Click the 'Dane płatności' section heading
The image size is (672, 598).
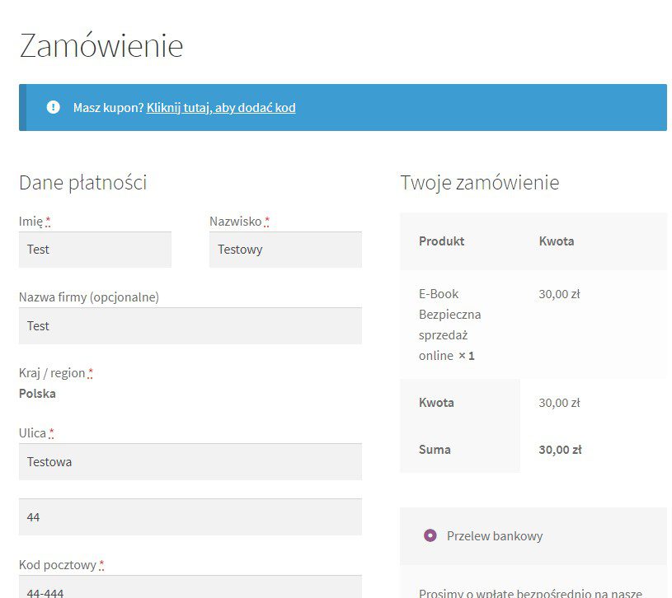tap(82, 183)
